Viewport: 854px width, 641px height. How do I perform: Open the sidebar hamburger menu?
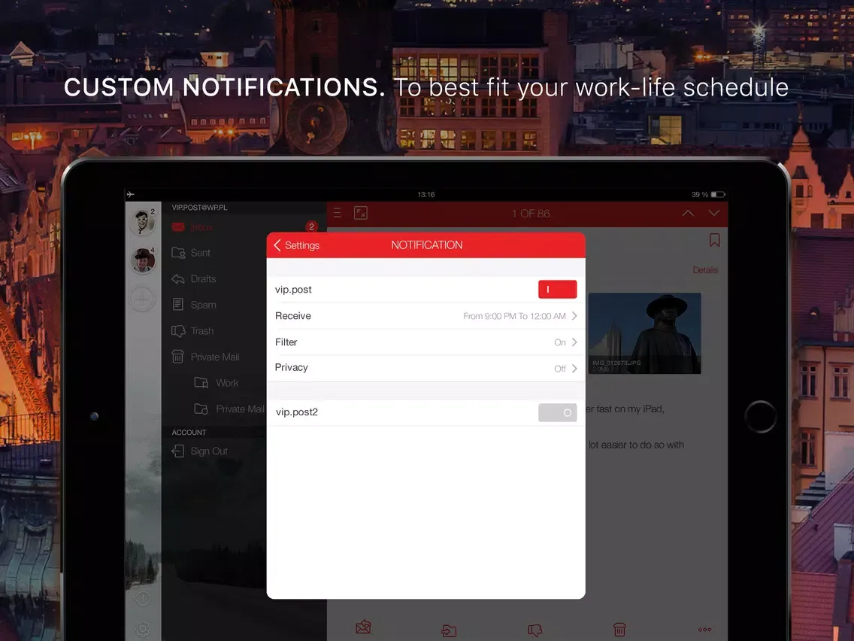pos(336,212)
